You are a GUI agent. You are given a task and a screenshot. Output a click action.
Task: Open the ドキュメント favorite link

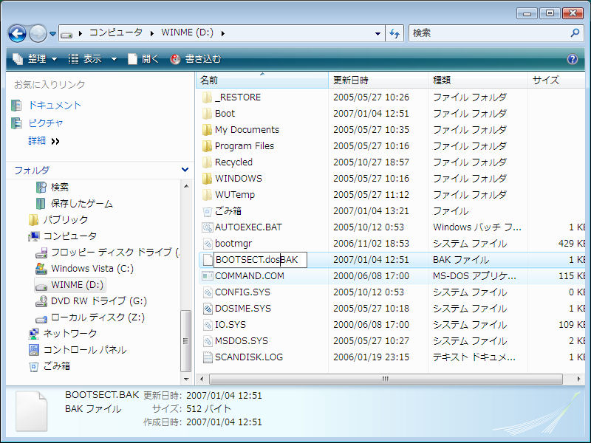(x=55, y=106)
